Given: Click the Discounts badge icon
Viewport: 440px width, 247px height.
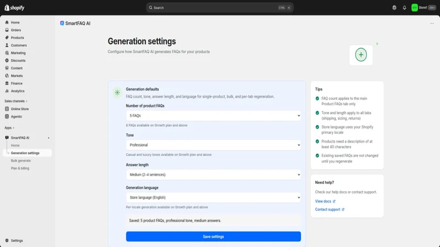Looking at the screenshot, I should [7, 60].
